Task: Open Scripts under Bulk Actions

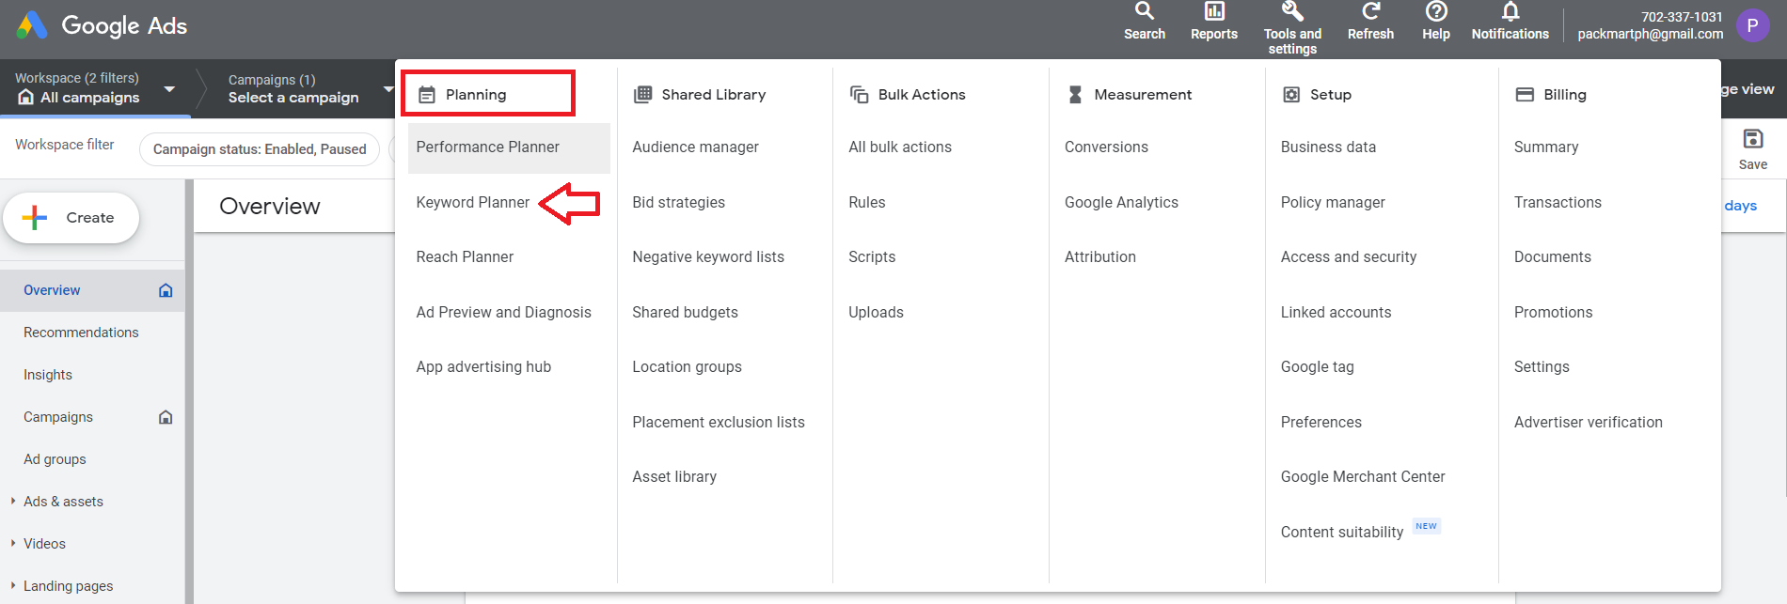Action: (872, 256)
